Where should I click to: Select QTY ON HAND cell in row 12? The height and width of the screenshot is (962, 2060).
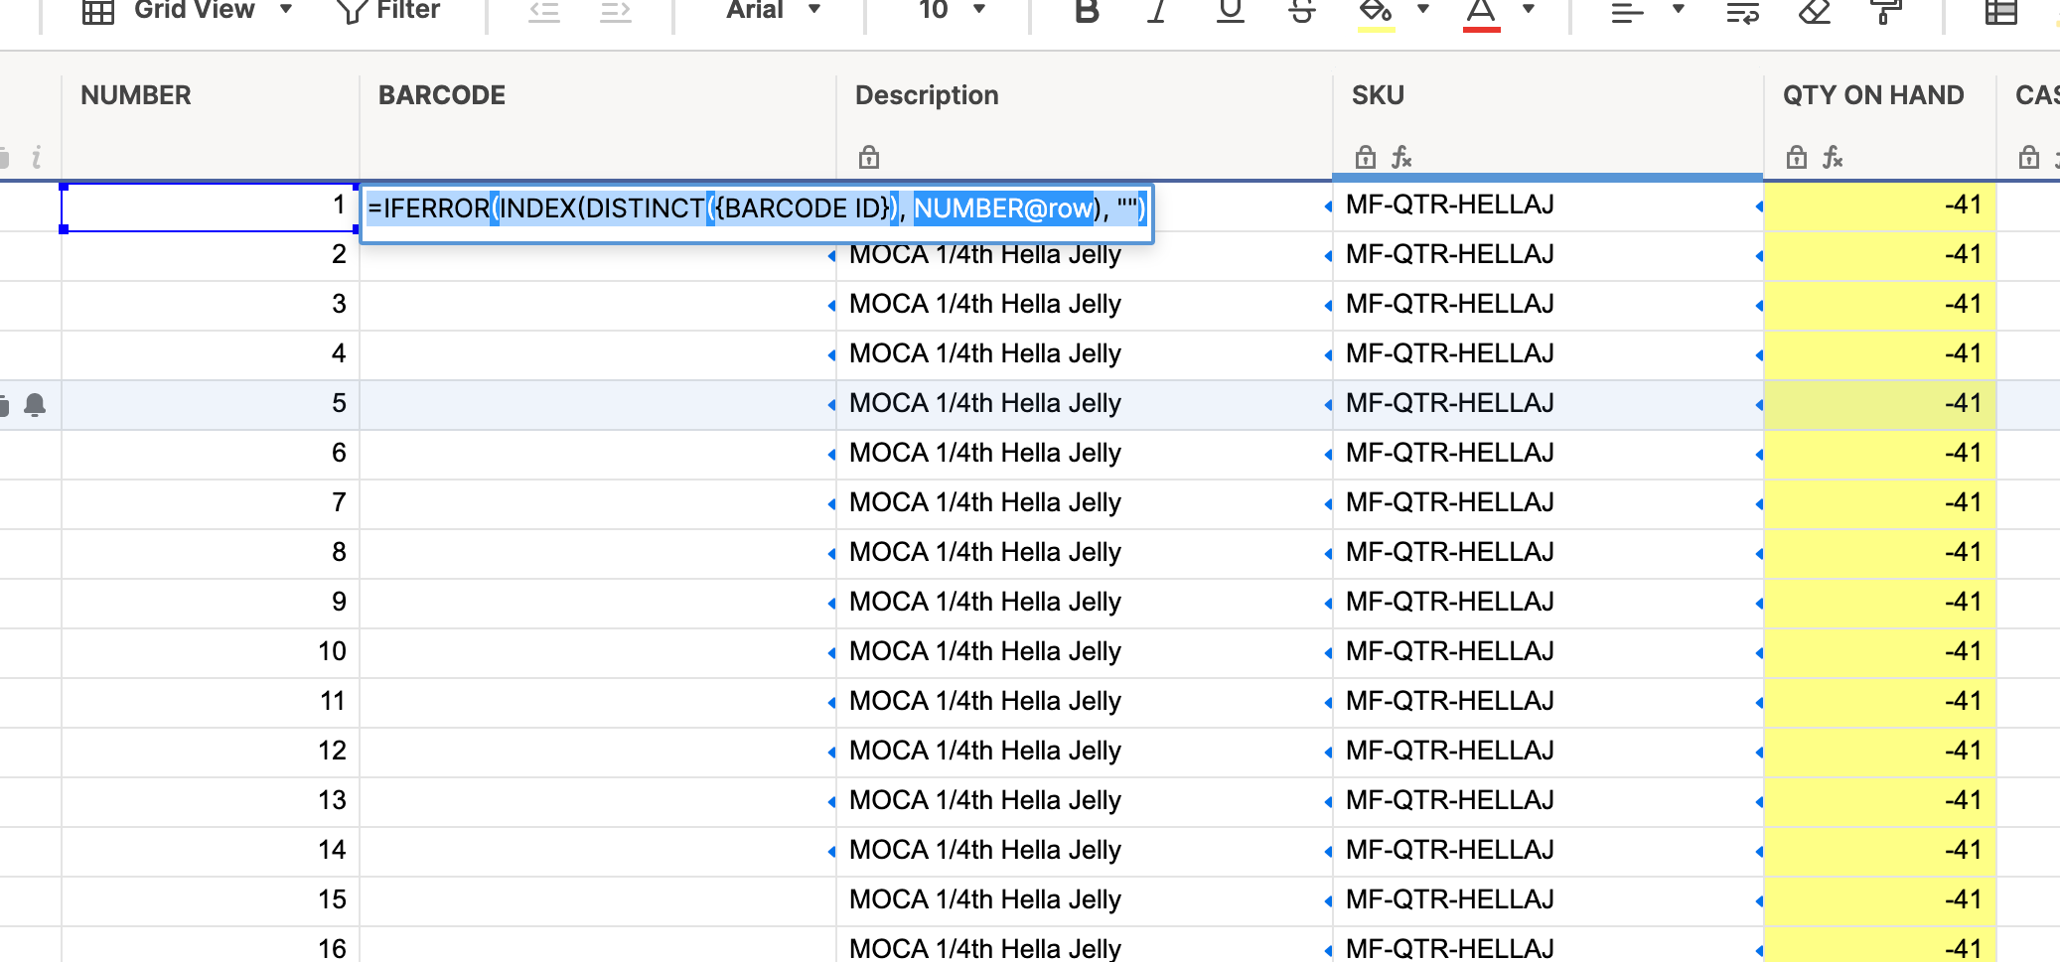1879,753
